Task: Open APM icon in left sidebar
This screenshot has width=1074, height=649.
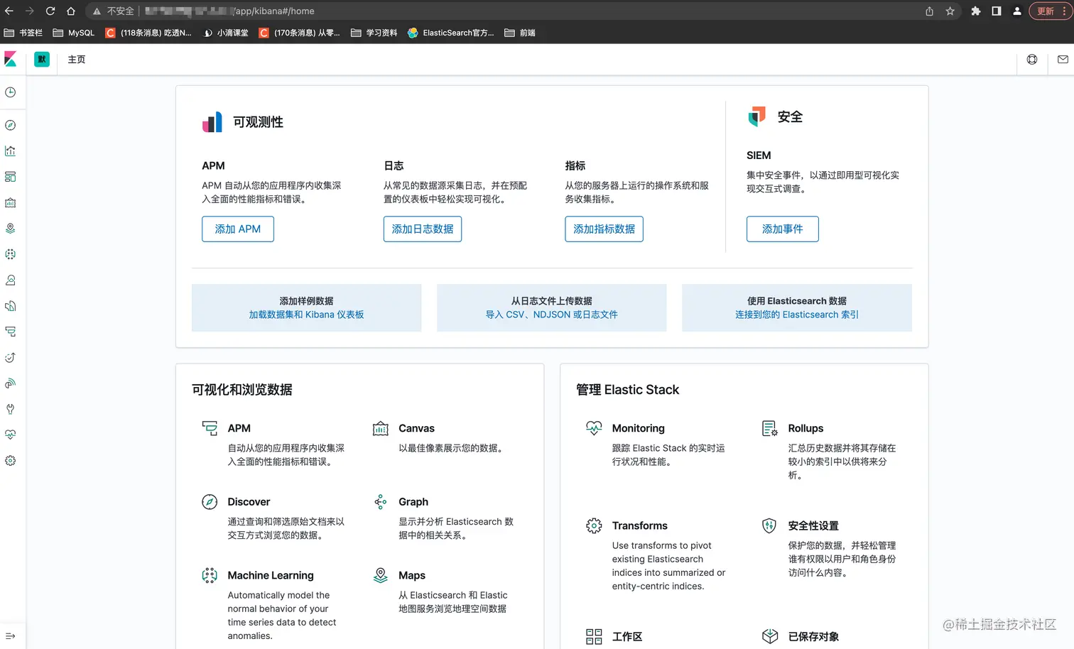Action: point(11,332)
